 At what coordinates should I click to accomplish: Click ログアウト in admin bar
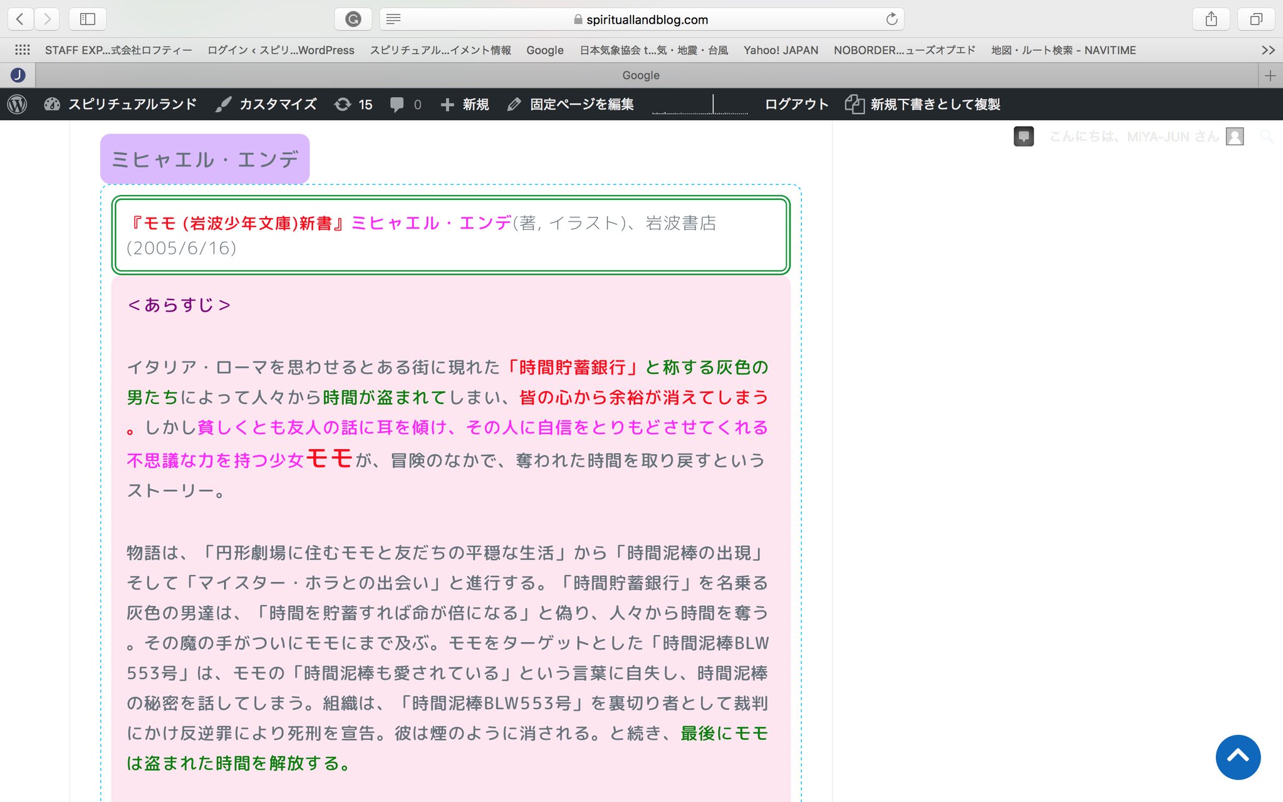point(796,104)
